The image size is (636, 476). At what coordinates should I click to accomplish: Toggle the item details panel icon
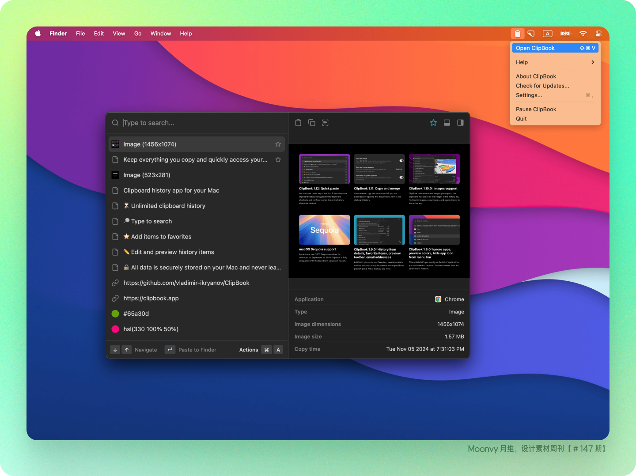coord(447,123)
